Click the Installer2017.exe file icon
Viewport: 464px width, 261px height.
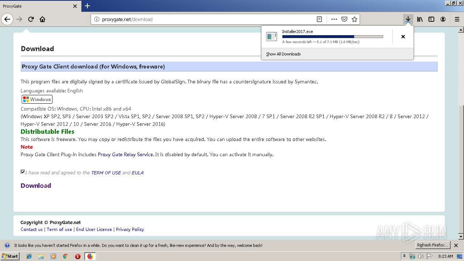(272, 36)
